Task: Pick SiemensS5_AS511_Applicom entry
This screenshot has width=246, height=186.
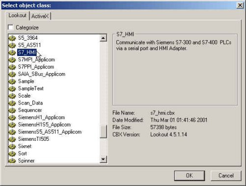Action: coord(50,132)
